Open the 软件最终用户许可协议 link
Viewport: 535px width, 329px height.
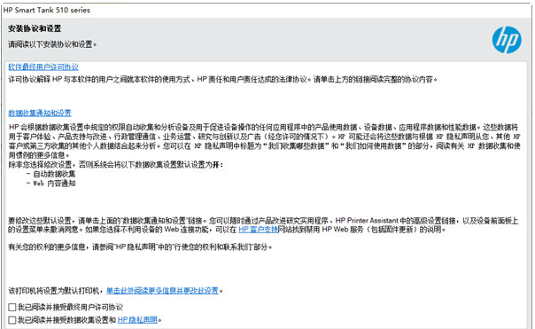tap(43, 67)
